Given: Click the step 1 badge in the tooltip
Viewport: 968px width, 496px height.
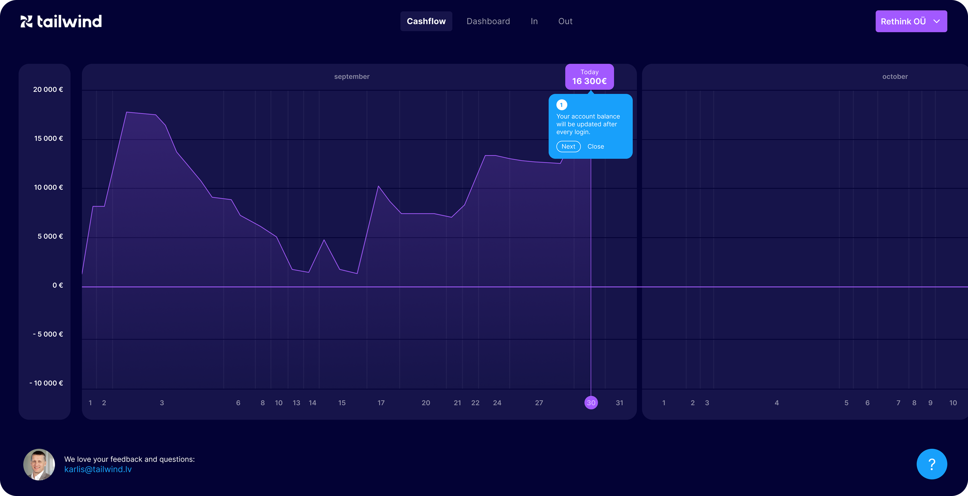Looking at the screenshot, I should pos(561,105).
